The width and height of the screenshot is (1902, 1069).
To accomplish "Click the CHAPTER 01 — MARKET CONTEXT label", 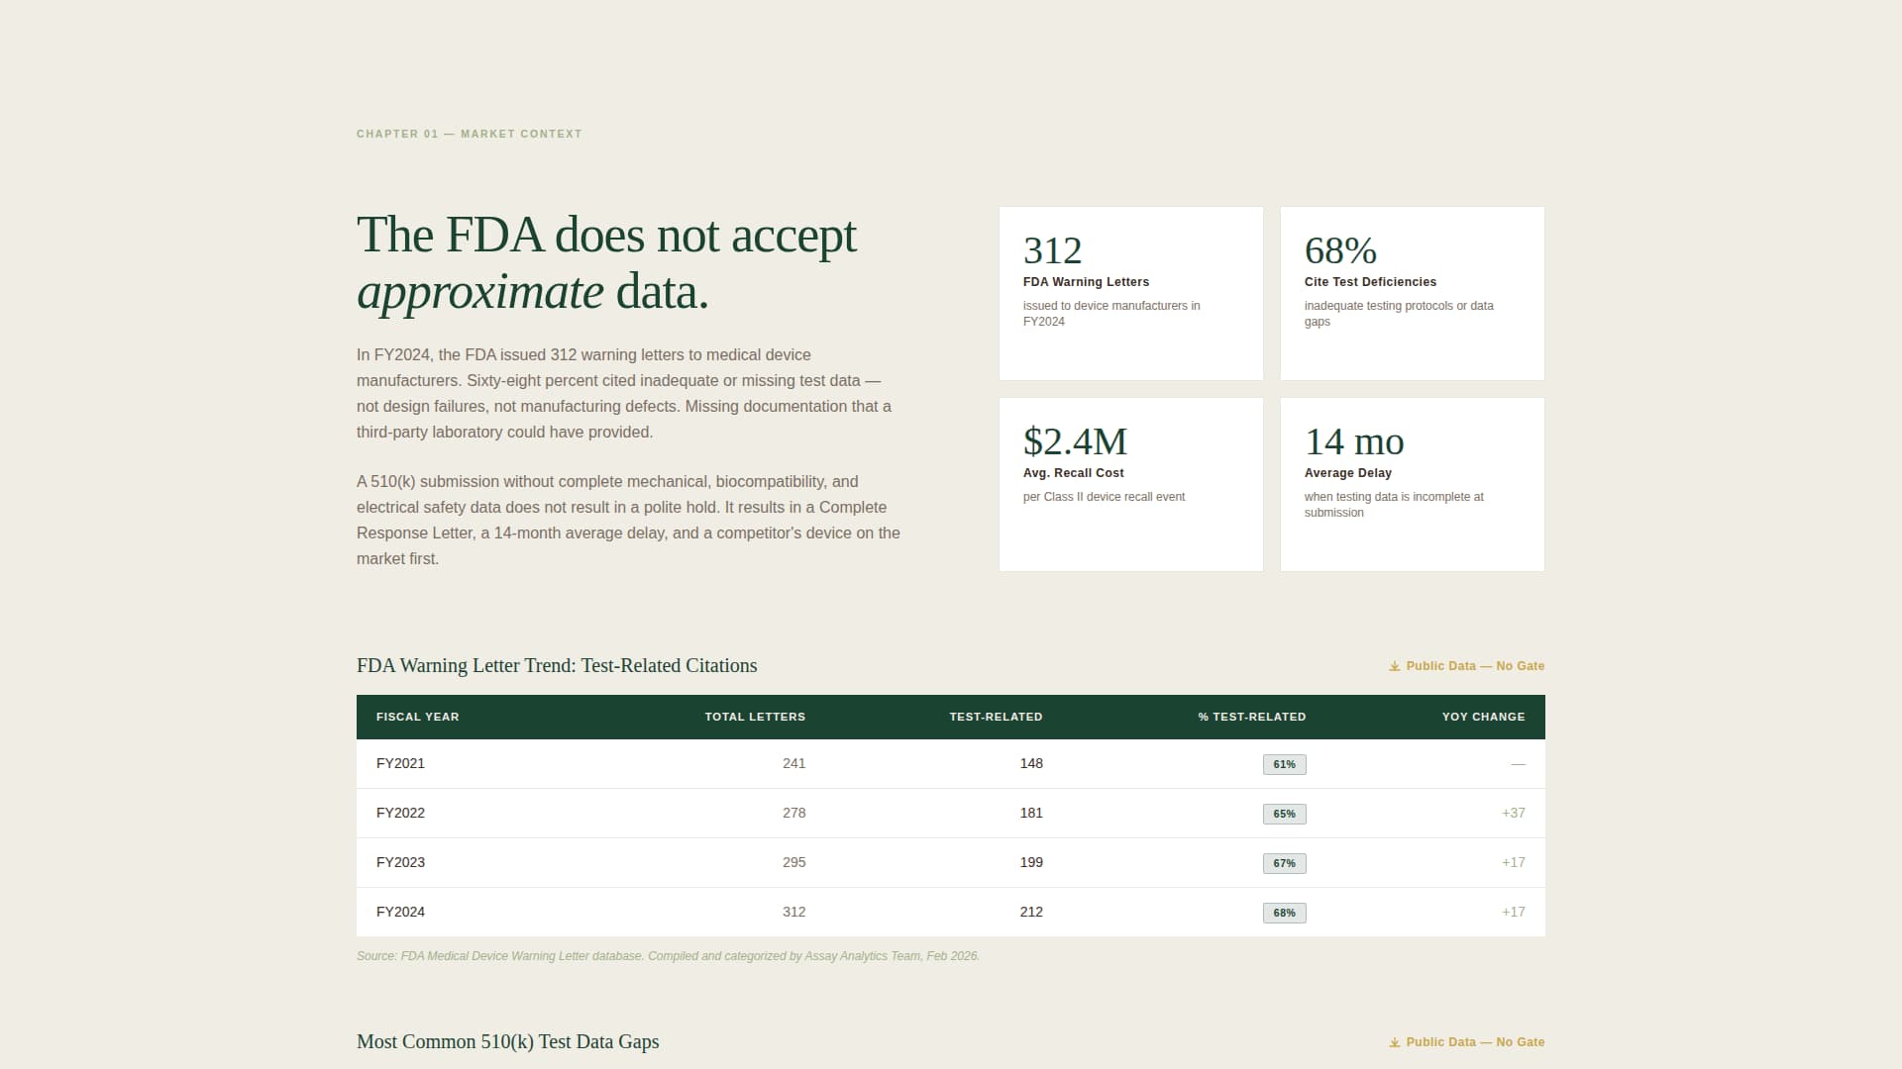I will (x=469, y=134).
